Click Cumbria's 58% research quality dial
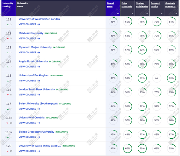 [x=157, y=120]
